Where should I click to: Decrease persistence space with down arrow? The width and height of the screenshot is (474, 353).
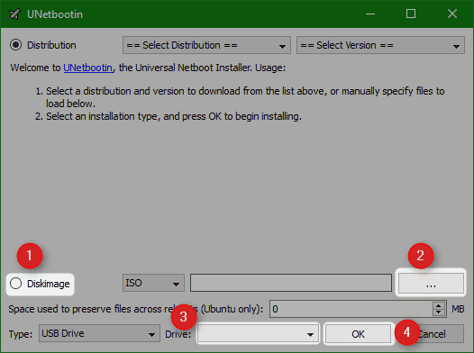click(438, 312)
